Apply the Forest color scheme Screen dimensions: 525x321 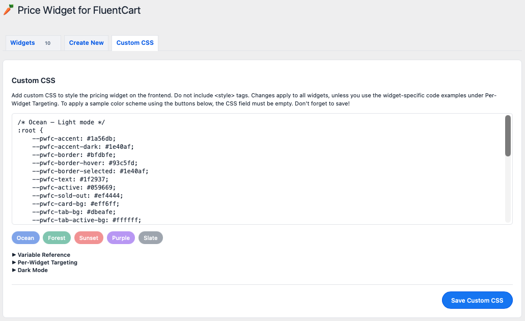(x=57, y=238)
